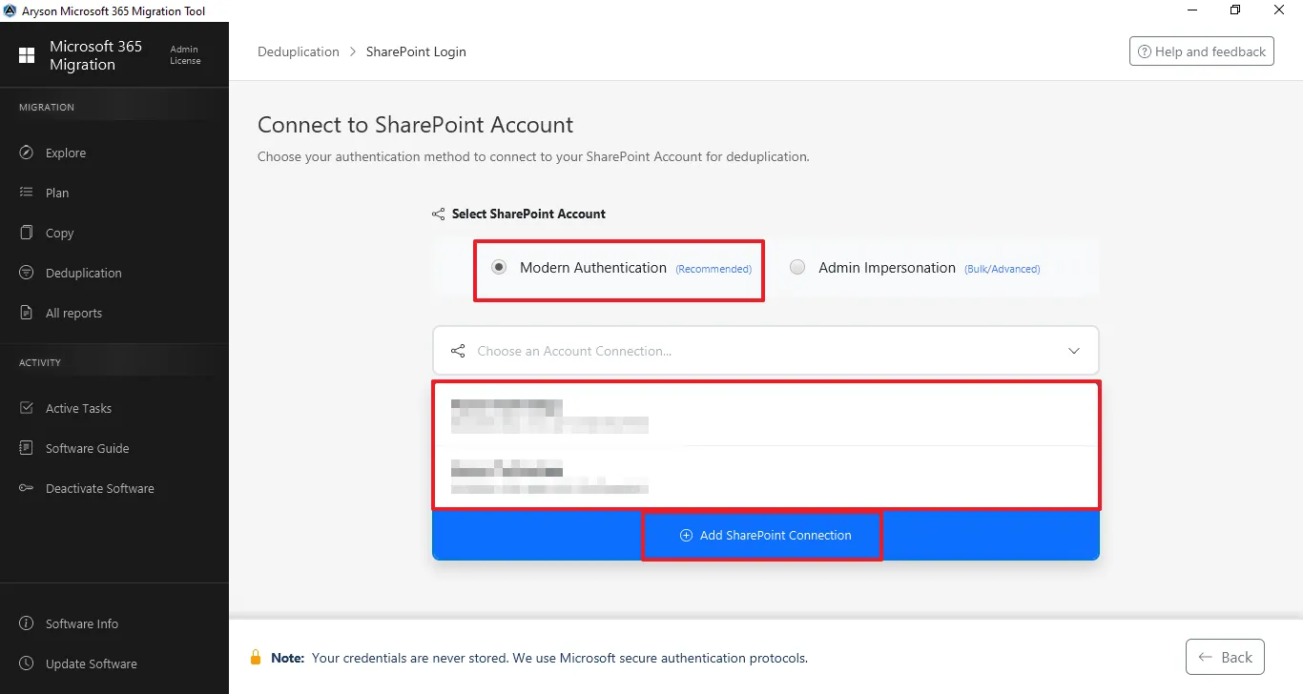The image size is (1303, 694).
Task: Click the Recommended label link
Action: (x=714, y=269)
